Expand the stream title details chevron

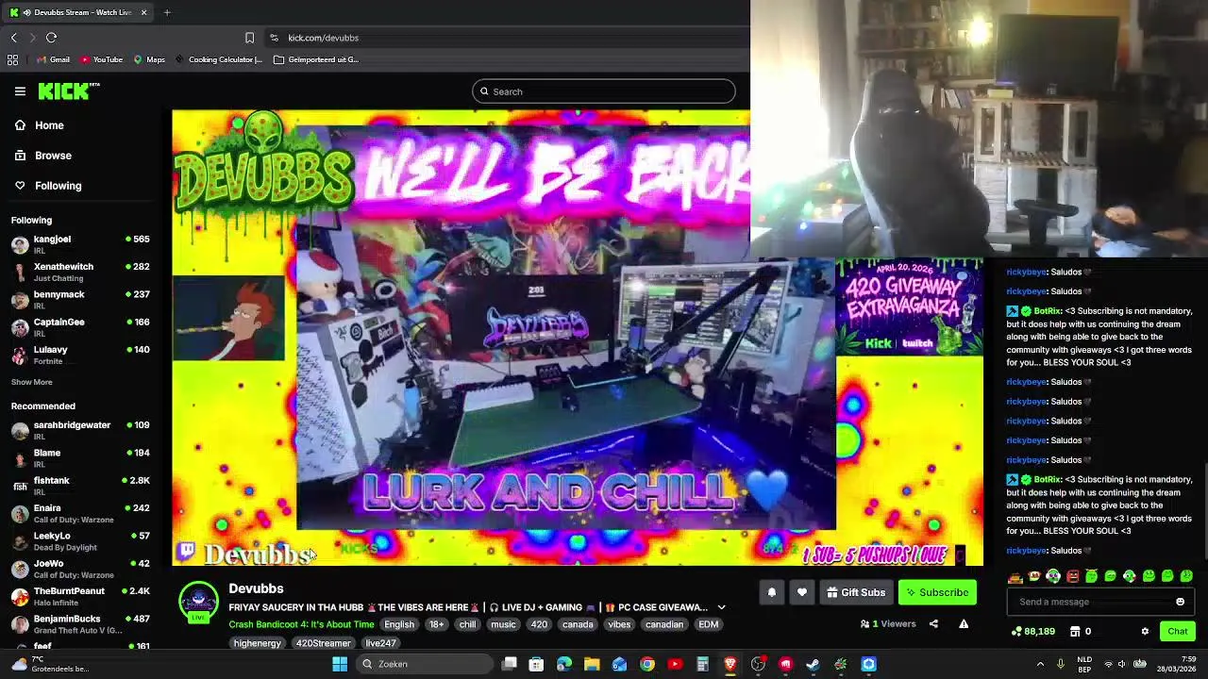721,607
